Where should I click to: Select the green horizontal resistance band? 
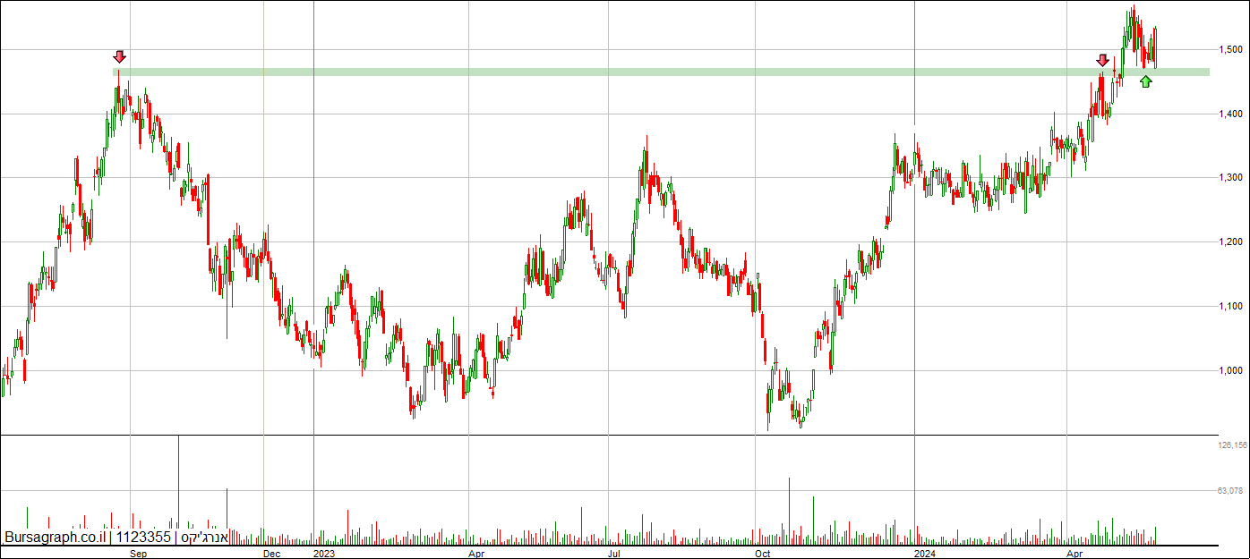[x=661, y=72]
